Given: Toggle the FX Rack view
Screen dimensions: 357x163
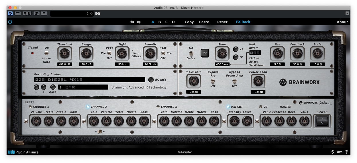Looking at the screenshot, I should [243, 22].
